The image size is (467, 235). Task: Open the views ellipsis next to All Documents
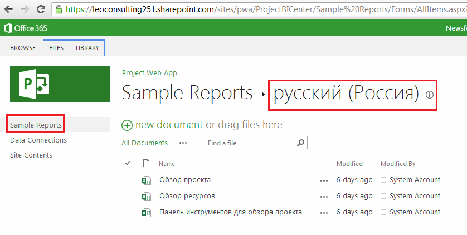183,143
